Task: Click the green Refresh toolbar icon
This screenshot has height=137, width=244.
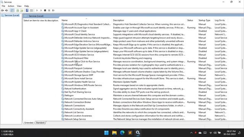Action: point(18,10)
